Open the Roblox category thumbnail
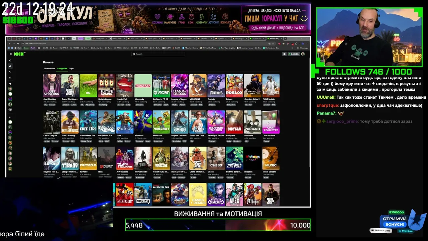The image size is (428, 241). tap(234, 86)
